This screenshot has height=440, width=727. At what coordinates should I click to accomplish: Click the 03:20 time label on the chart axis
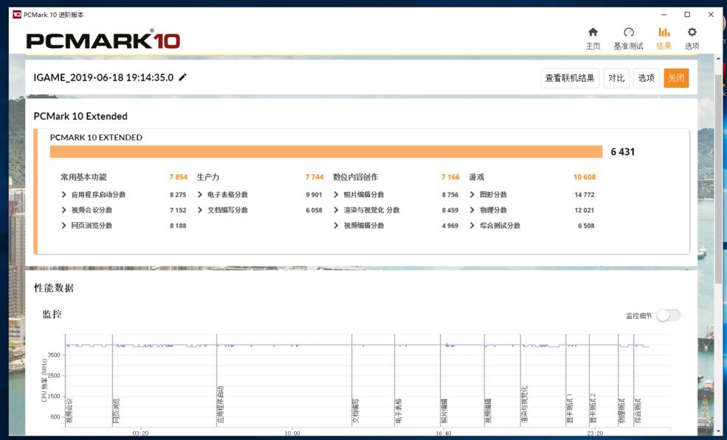(x=140, y=433)
